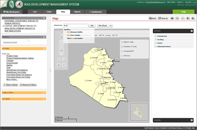Switch to the Chart tab
The image size is (197, 130).
49,12
